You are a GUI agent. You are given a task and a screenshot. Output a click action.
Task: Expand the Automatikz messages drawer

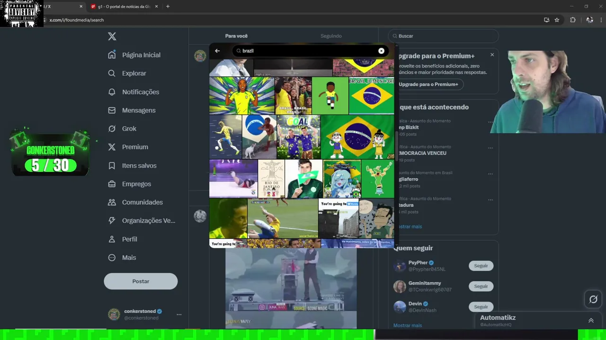591,321
